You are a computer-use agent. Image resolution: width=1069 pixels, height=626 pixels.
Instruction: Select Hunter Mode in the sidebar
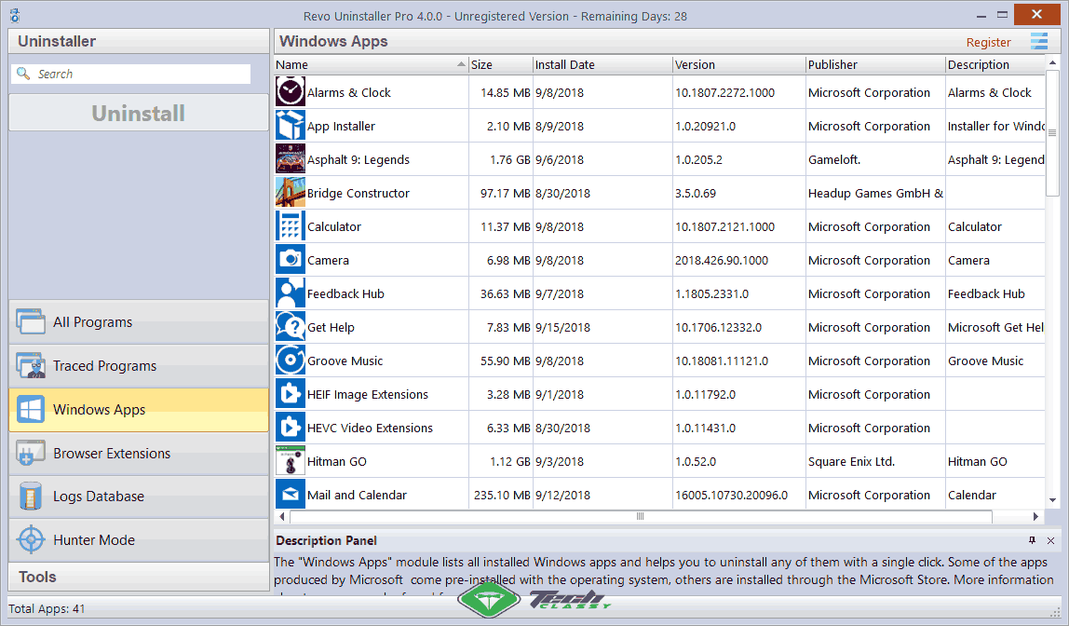pyautogui.click(x=93, y=539)
